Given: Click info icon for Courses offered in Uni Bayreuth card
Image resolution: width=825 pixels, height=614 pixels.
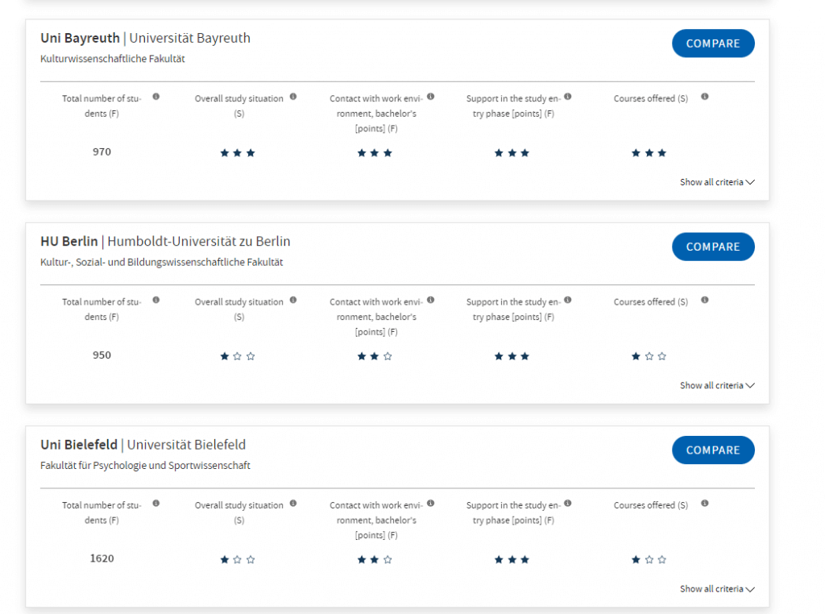Looking at the screenshot, I should pos(705,97).
